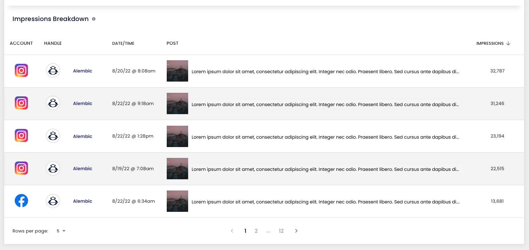The height and width of the screenshot is (250, 529).
Task: Click Instagram icon in the 23,194 row
Action: 21,136
